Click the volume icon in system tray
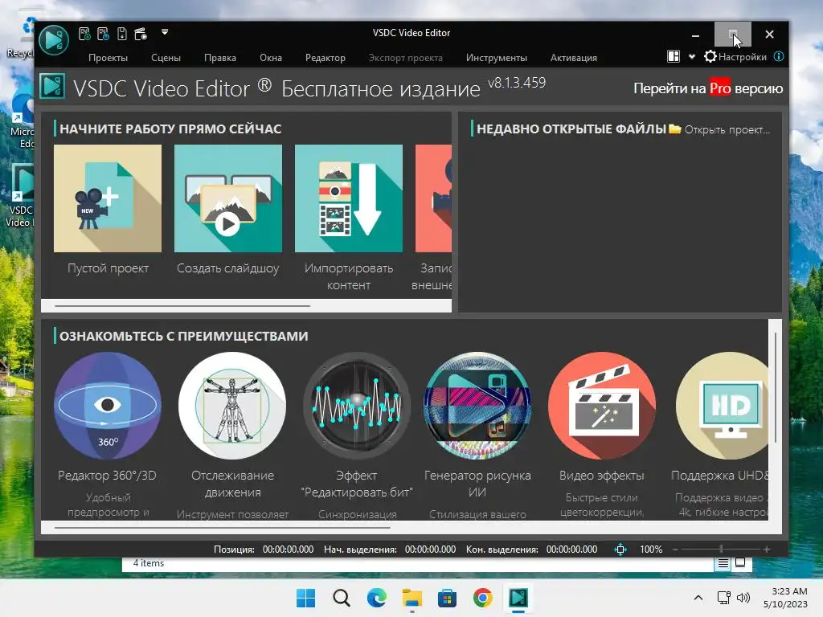The image size is (823, 617). pyautogui.click(x=743, y=598)
